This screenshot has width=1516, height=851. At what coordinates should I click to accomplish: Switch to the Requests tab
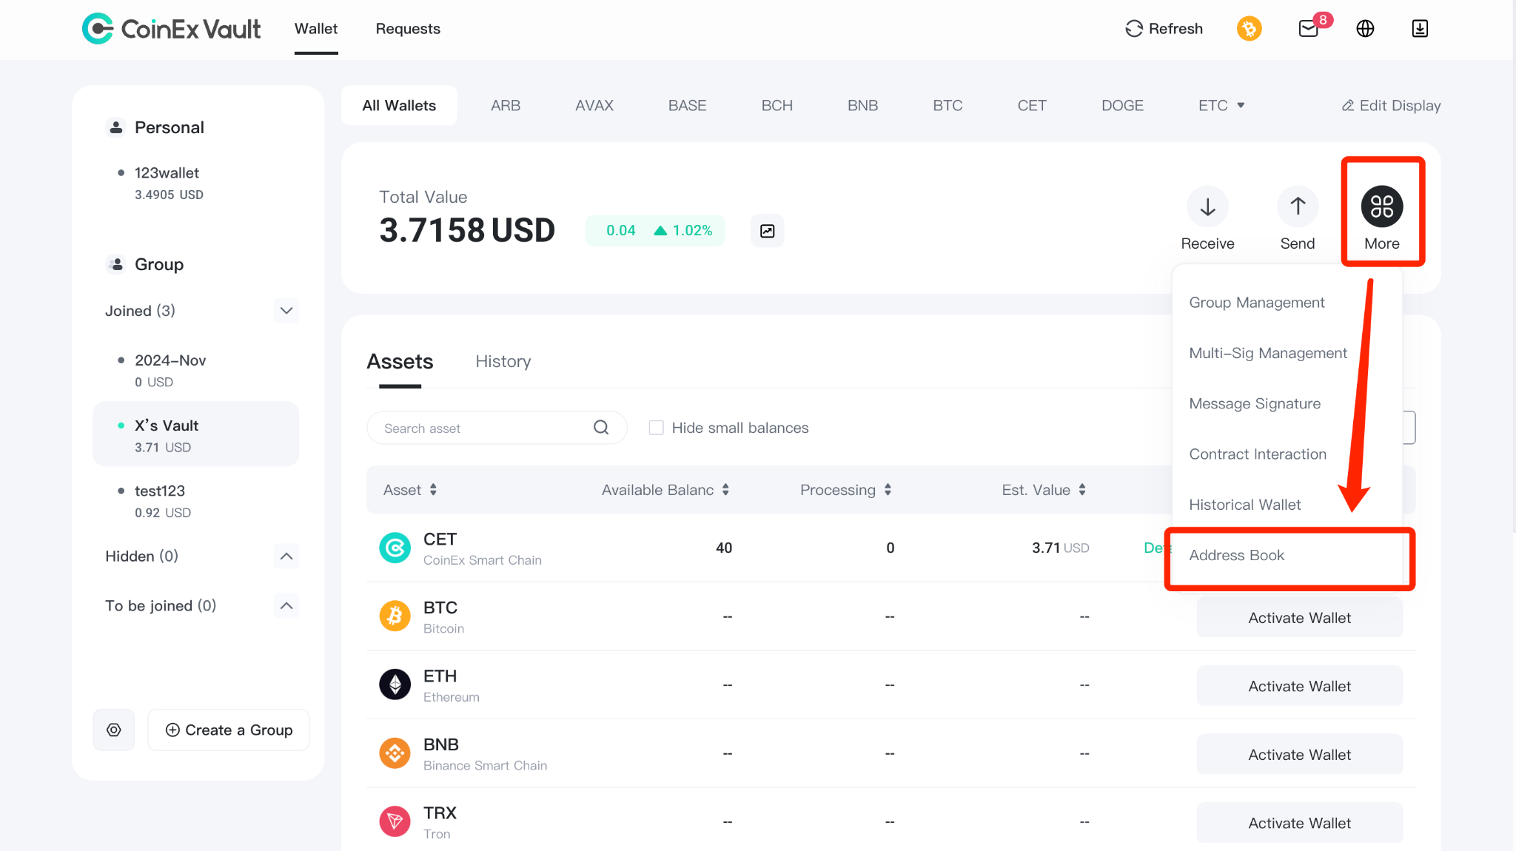(408, 29)
